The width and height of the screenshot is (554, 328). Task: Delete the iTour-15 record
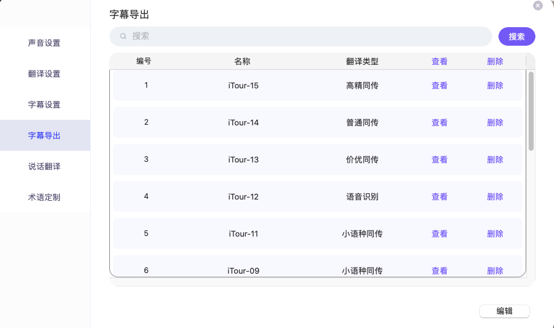[x=495, y=86]
